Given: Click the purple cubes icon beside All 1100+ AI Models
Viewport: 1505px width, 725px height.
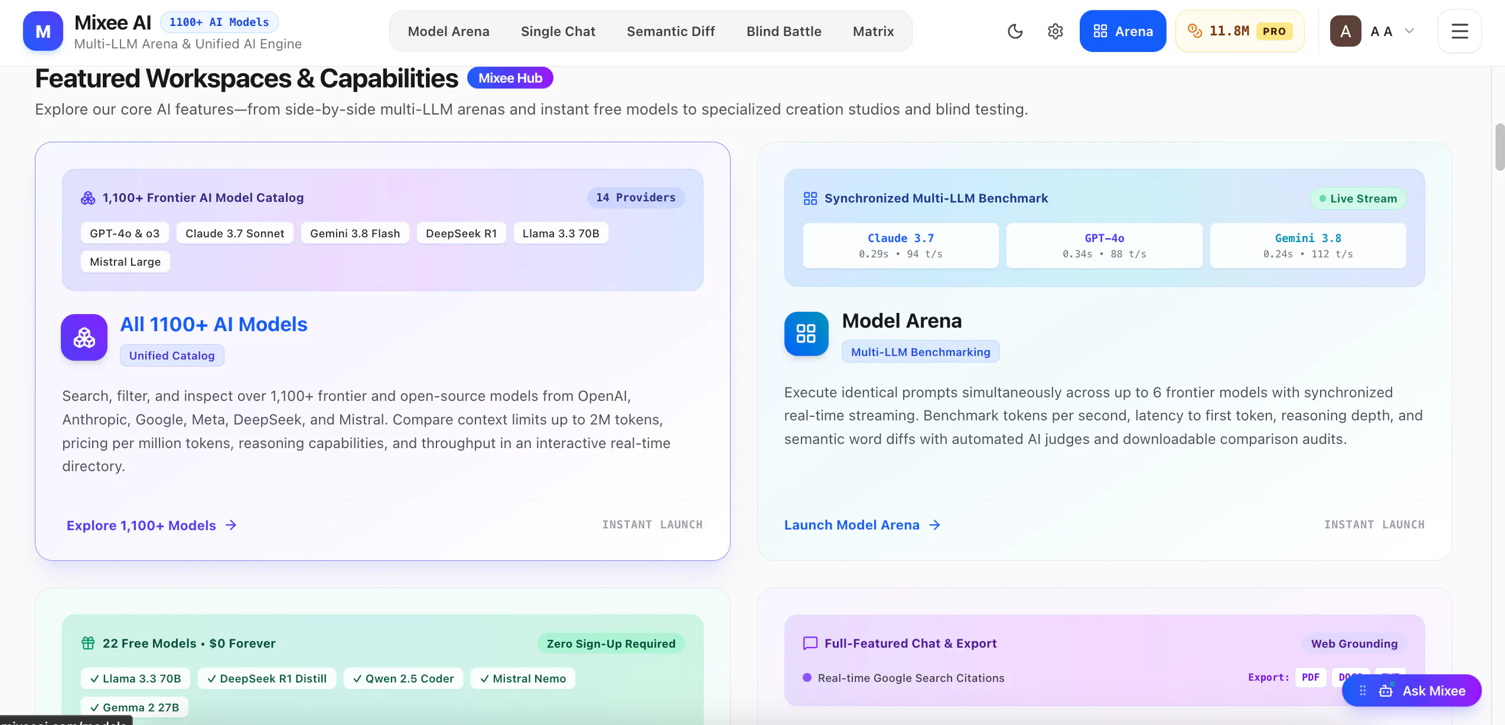Looking at the screenshot, I should pyautogui.click(x=84, y=337).
